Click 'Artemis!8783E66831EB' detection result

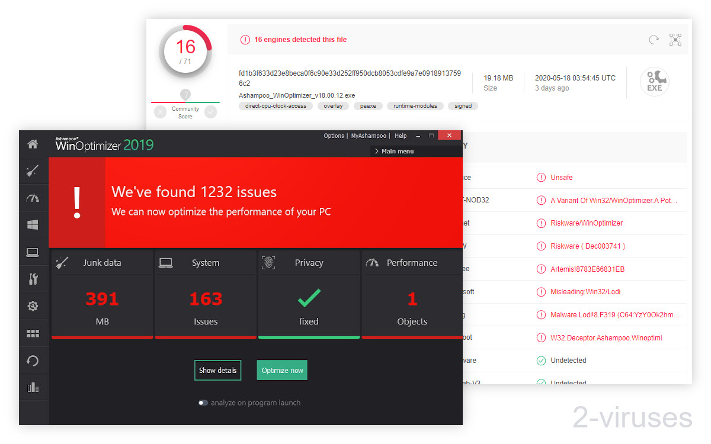pos(587,269)
